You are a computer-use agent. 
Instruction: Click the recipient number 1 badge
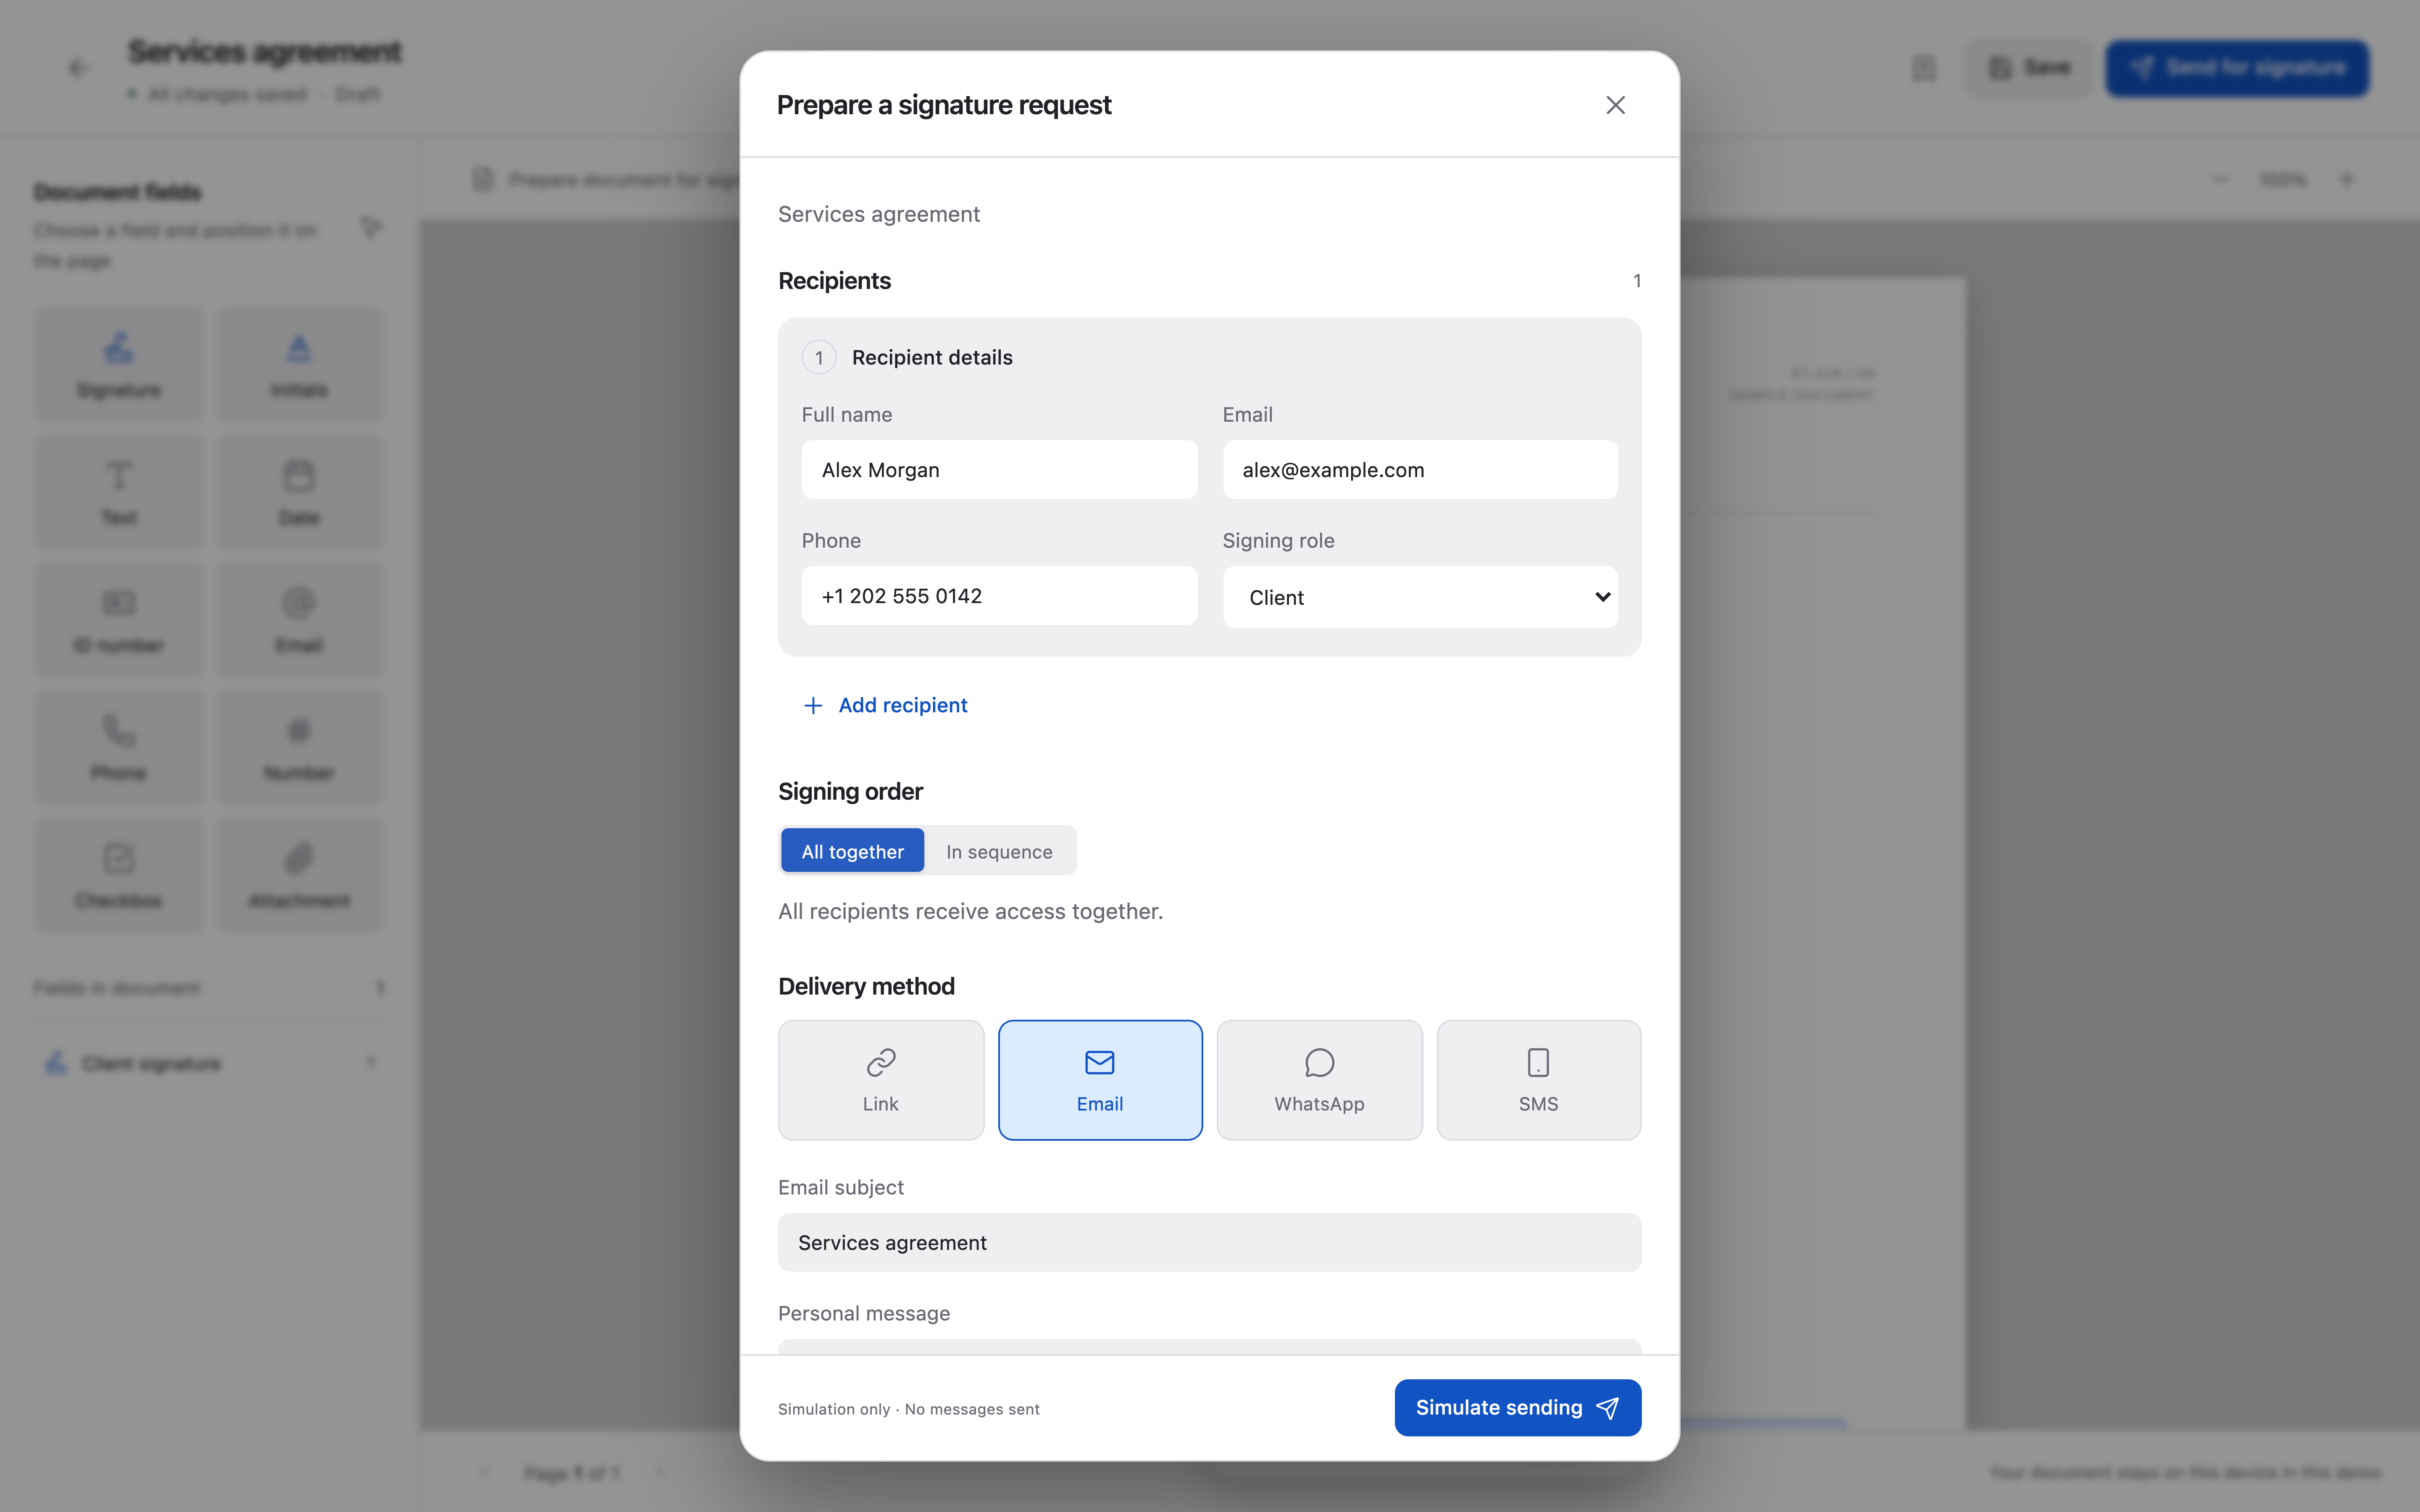coord(819,357)
